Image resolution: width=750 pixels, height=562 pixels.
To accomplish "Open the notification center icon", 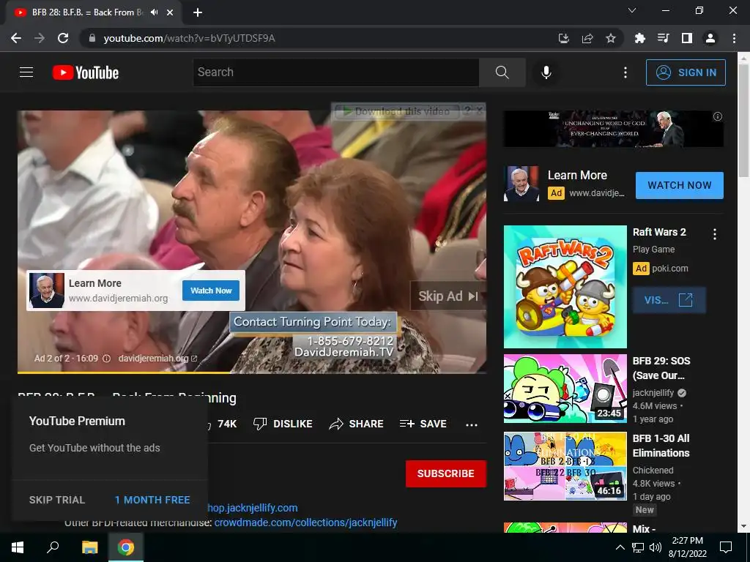I will click(726, 547).
